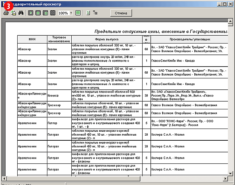Click the Кивекса form description cell
Image resolution: width=235 pixels, height=185 pixels.
[107, 95]
